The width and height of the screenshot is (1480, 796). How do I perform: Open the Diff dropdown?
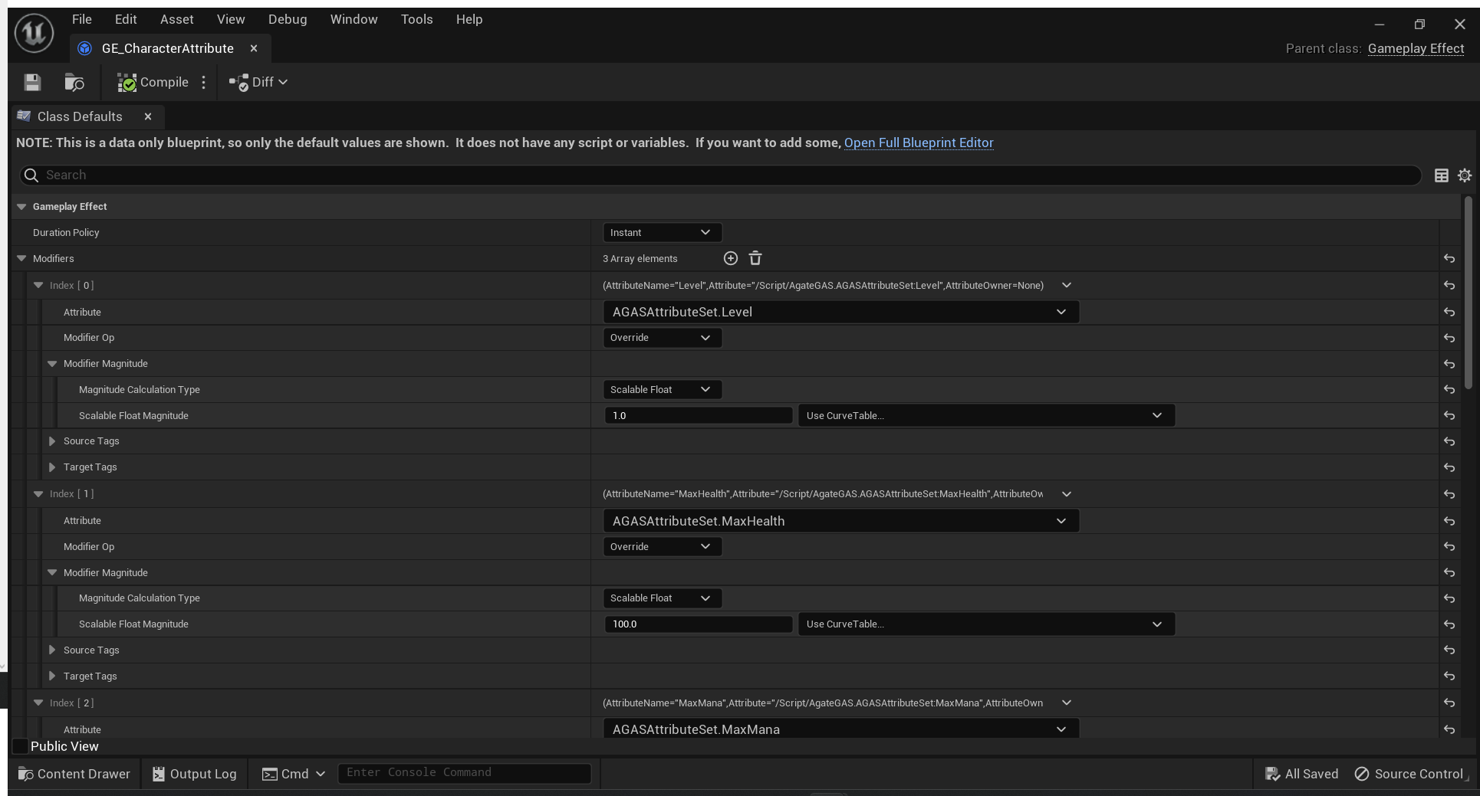coord(258,82)
